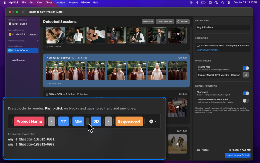
Task: Click the bride solo portrait thumbnail
Action: coord(157,71)
